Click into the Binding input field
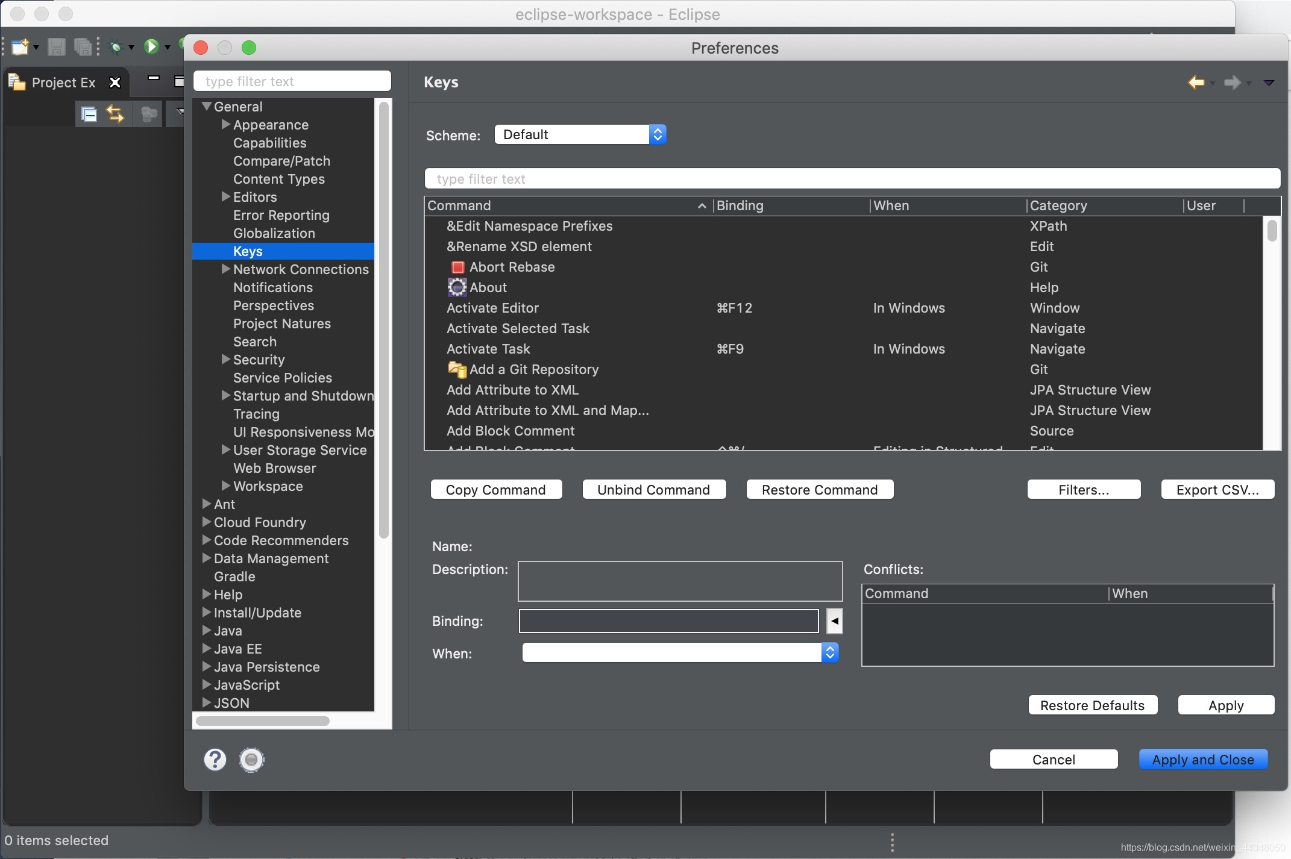1291x859 pixels. click(x=668, y=621)
